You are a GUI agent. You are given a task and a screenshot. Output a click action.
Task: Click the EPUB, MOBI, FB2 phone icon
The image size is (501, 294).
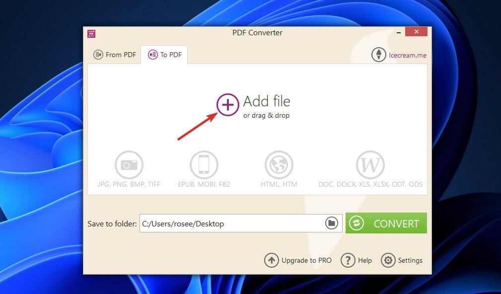[x=204, y=164]
